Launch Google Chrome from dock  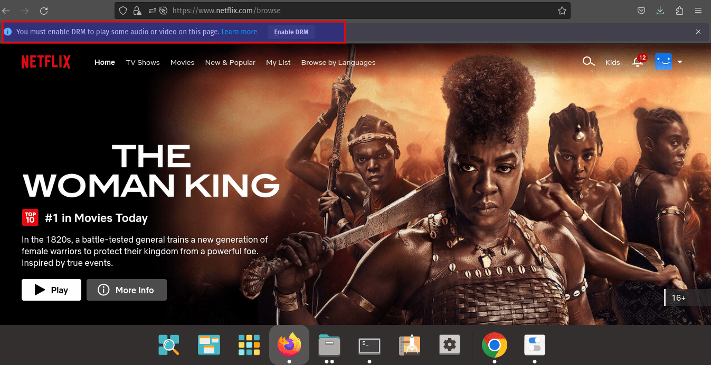point(495,345)
